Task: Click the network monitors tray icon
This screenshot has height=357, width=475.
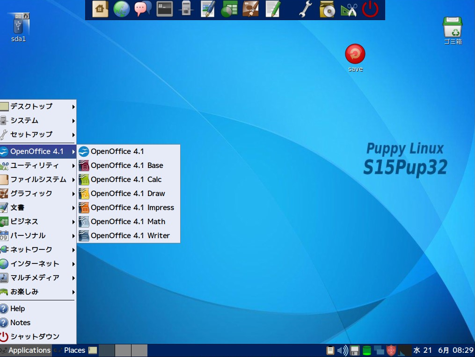Action: (379, 350)
